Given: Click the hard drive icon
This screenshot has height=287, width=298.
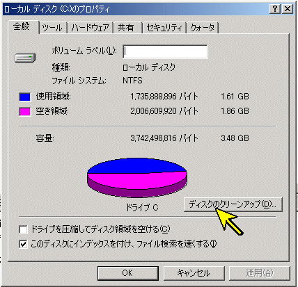Looking at the screenshot, I should (25, 58).
